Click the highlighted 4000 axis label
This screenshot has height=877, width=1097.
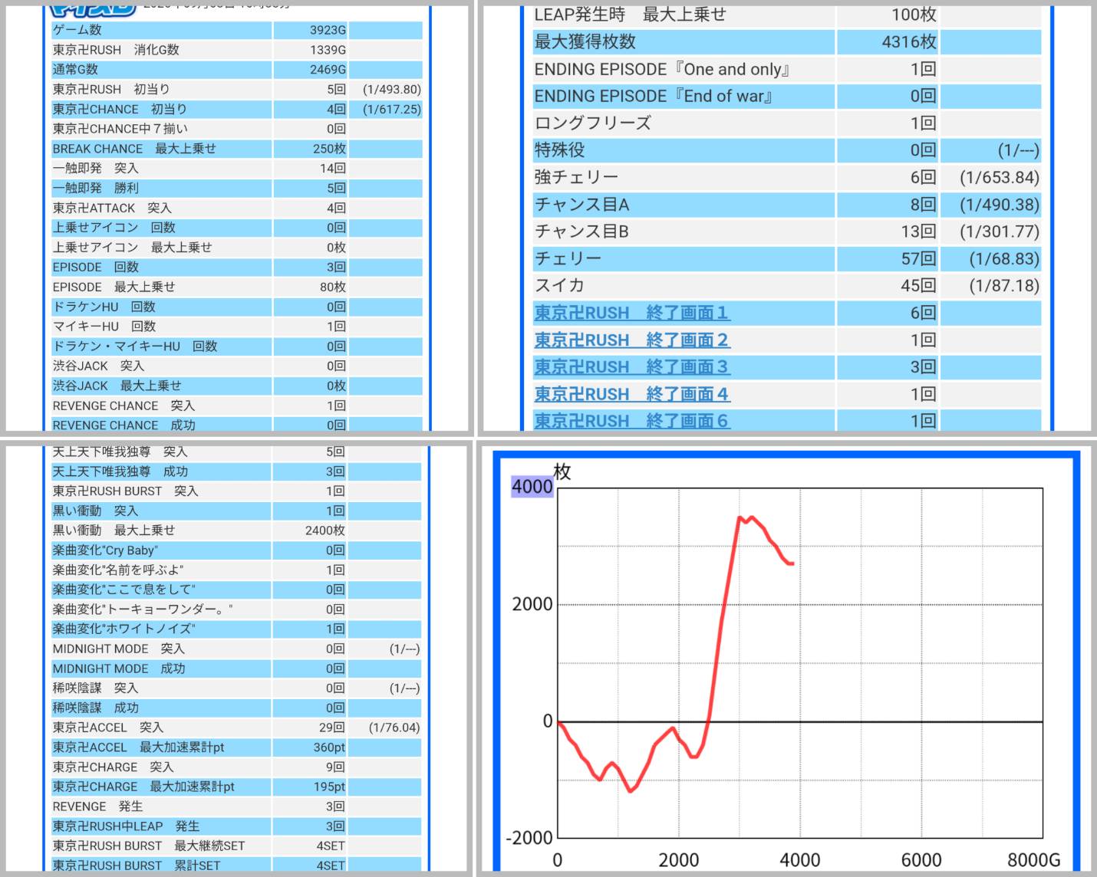tap(532, 486)
